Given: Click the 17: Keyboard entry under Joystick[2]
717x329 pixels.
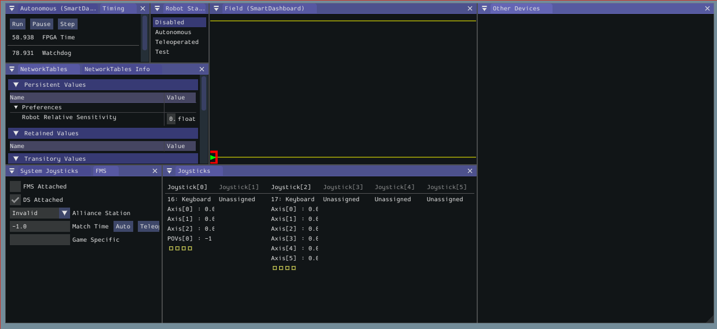Looking at the screenshot, I should pyautogui.click(x=292, y=199).
